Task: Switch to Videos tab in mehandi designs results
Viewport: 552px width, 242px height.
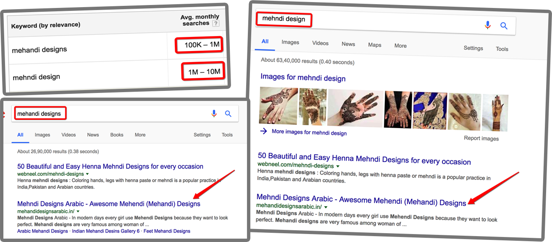Action: [x=68, y=135]
